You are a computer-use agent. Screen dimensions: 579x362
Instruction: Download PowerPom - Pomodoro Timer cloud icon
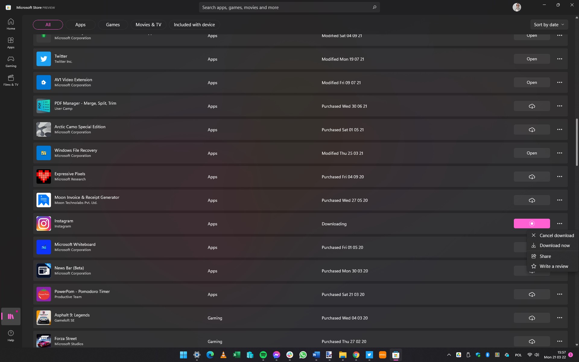(532, 294)
